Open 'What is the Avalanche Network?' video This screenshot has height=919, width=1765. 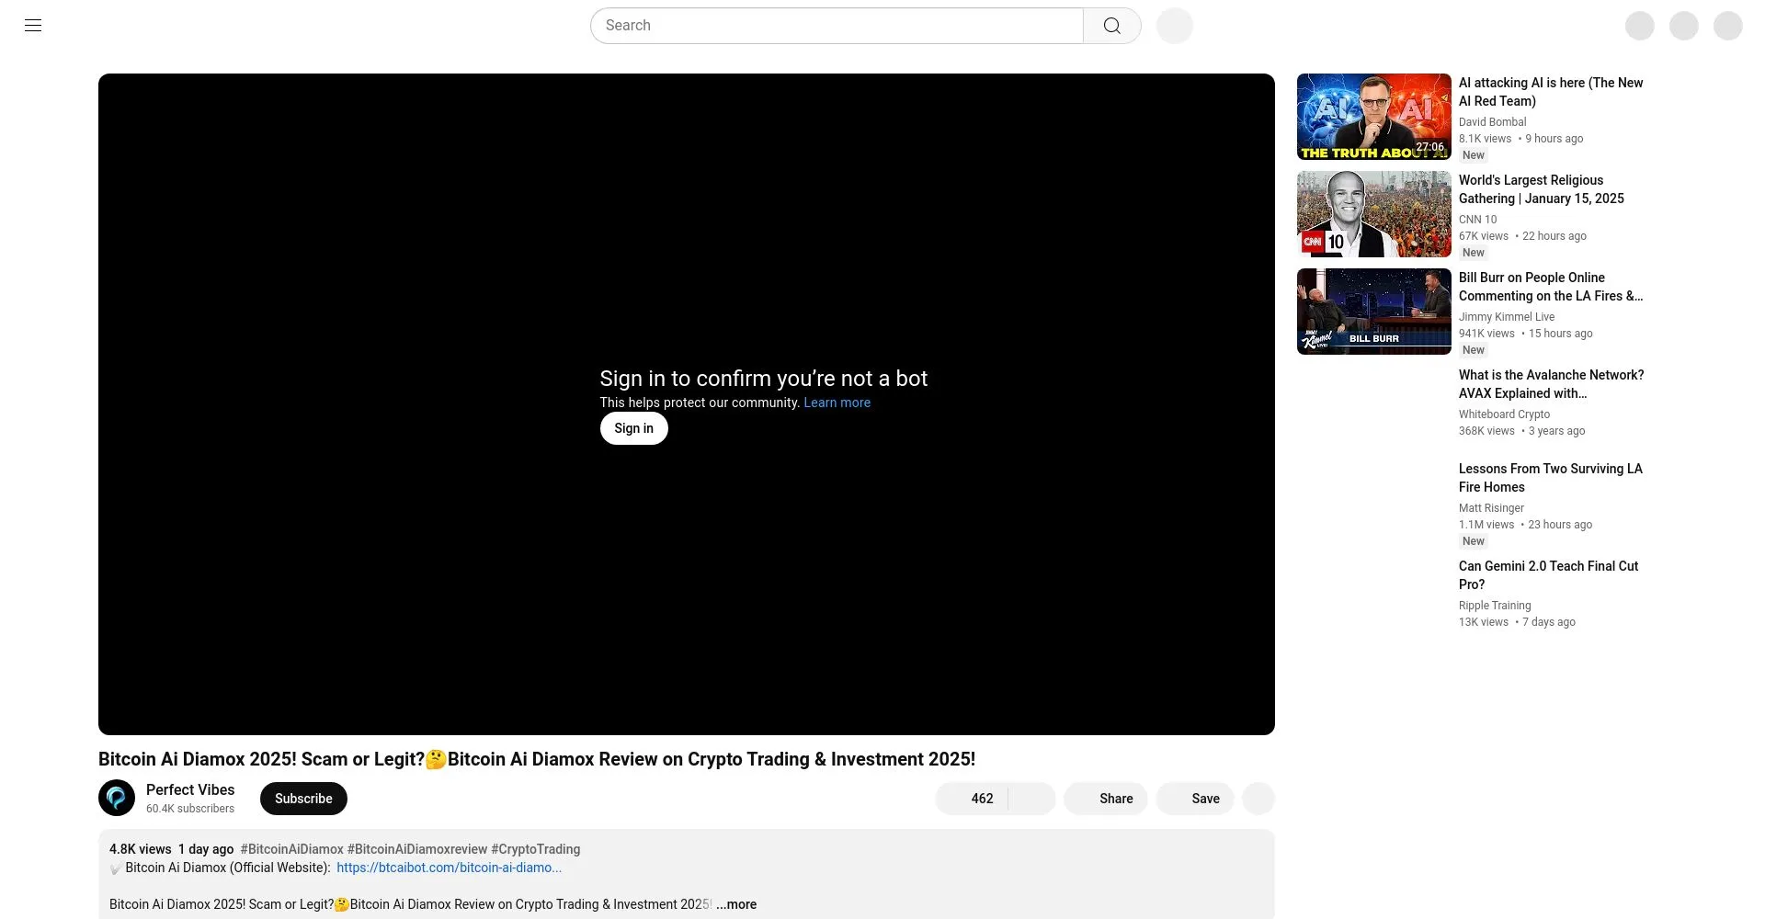[x=1552, y=384]
